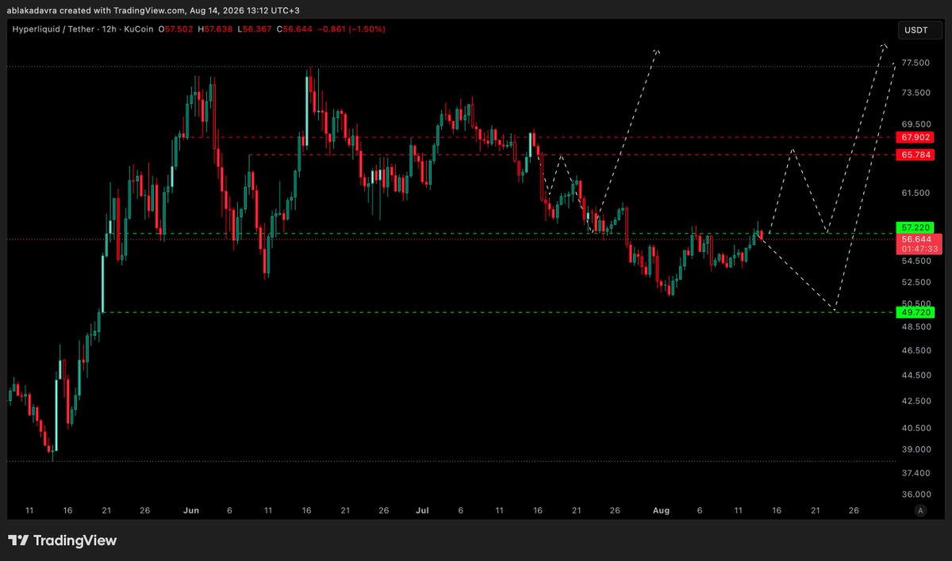Click the Aug label on time axis
Viewport: 952px width, 561px height.
(660, 511)
